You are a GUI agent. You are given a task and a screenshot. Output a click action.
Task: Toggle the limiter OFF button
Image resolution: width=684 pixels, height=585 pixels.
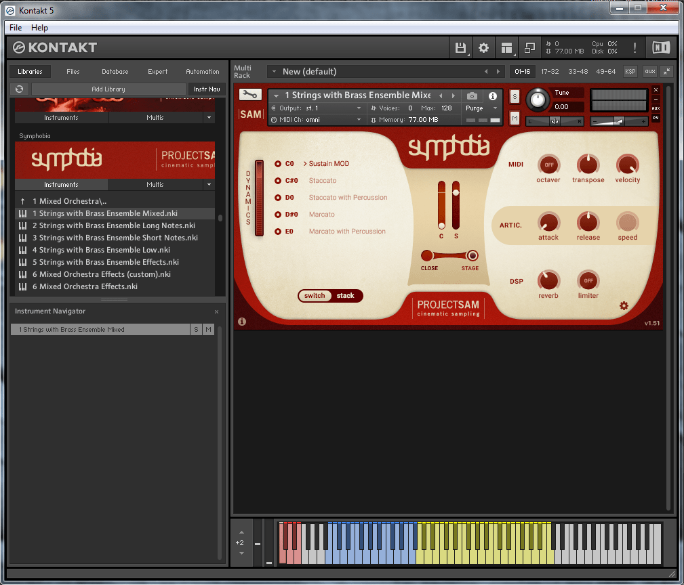click(x=588, y=280)
